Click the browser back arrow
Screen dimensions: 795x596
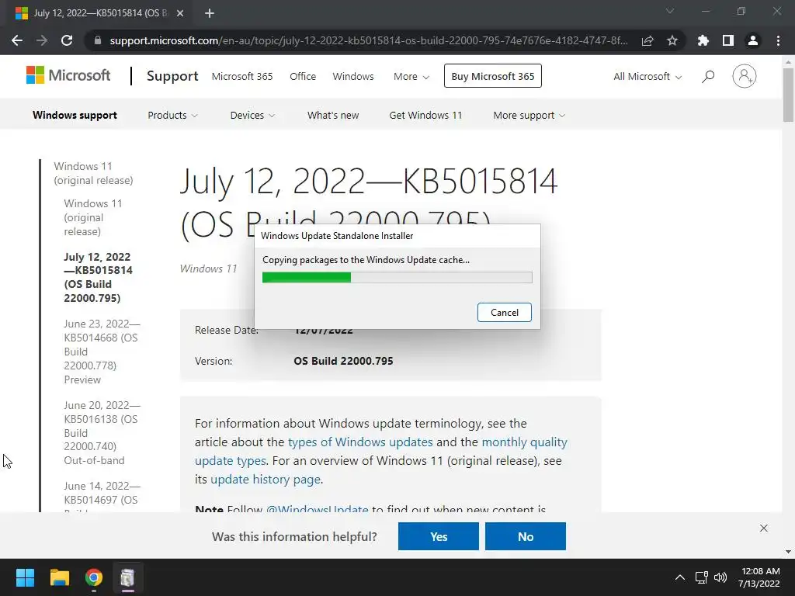coord(17,40)
